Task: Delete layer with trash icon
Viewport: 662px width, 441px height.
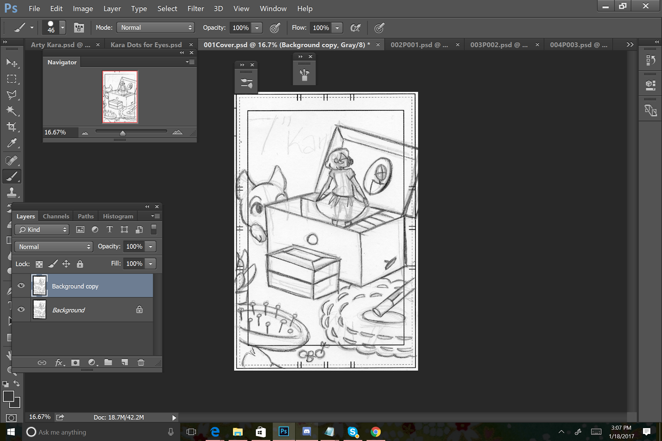Action: tap(141, 362)
